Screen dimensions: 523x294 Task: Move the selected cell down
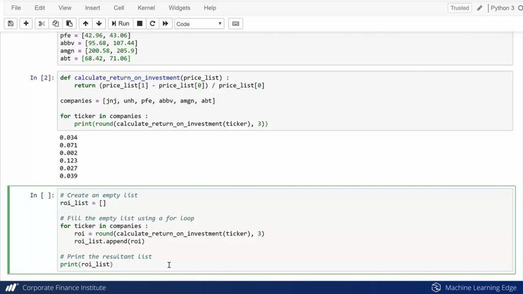pyautogui.click(x=99, y=23)
